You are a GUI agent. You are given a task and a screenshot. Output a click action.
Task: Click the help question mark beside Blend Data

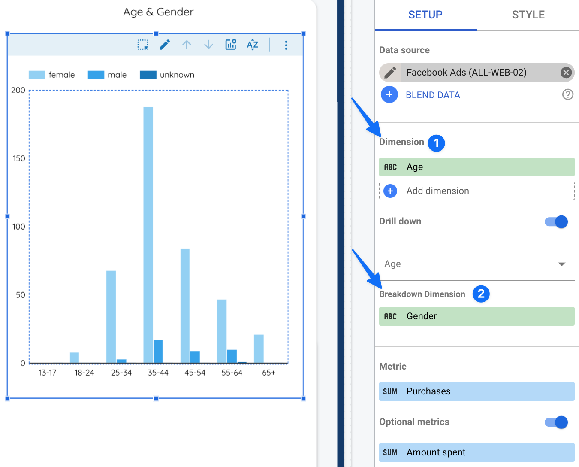pos(567,94)
